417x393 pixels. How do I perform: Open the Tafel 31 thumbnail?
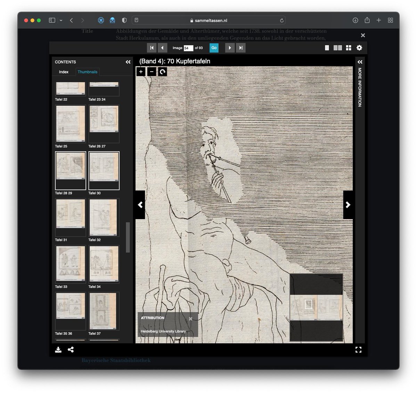tap(70, 217)
